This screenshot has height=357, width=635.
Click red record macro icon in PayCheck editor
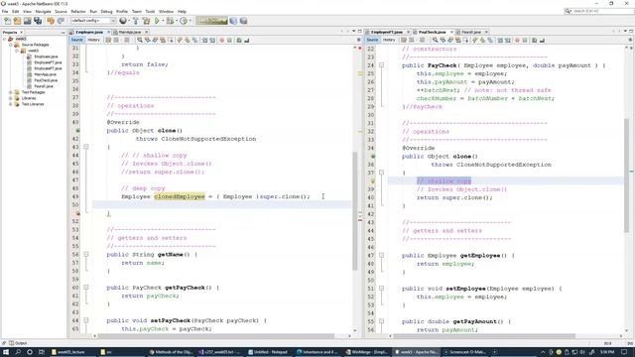517,40
